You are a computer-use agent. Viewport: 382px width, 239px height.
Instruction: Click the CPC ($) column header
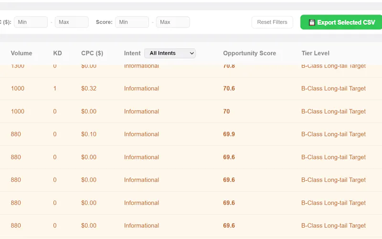click(x=92, y=53)
